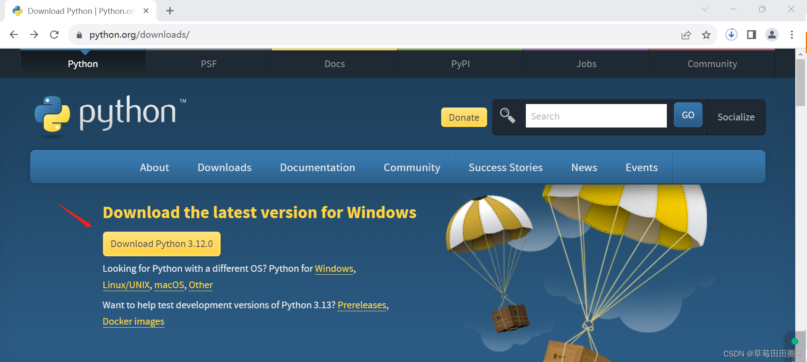The image size is (807, 362).
Task: Close the Download Python tab
Action: click(146, 11)
